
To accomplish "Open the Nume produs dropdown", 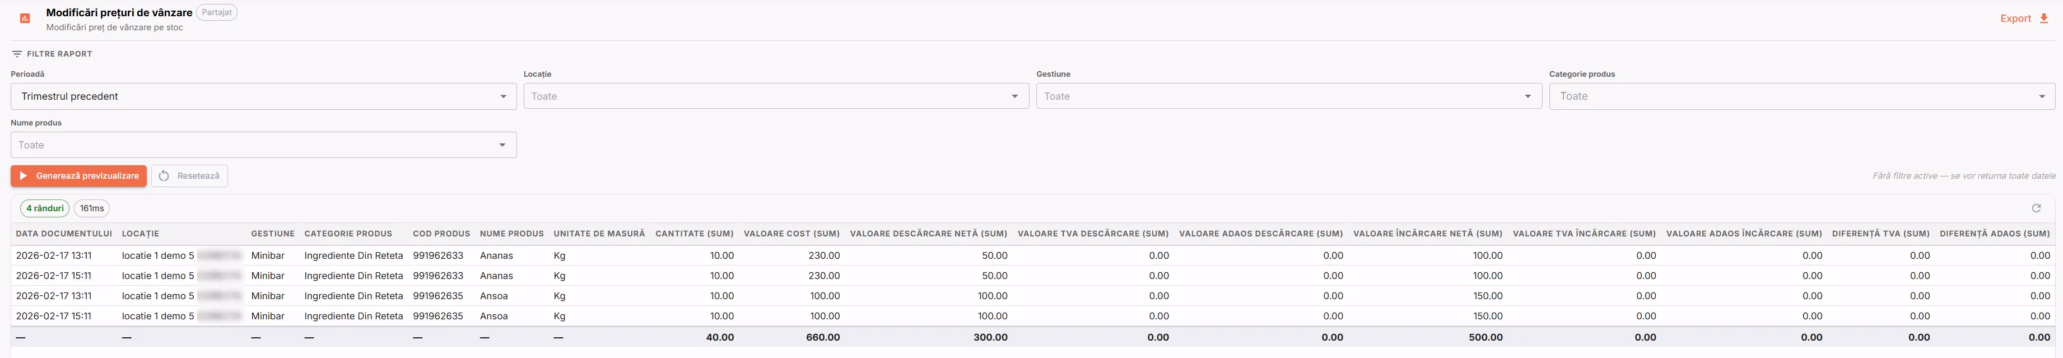I will (263, 145).
